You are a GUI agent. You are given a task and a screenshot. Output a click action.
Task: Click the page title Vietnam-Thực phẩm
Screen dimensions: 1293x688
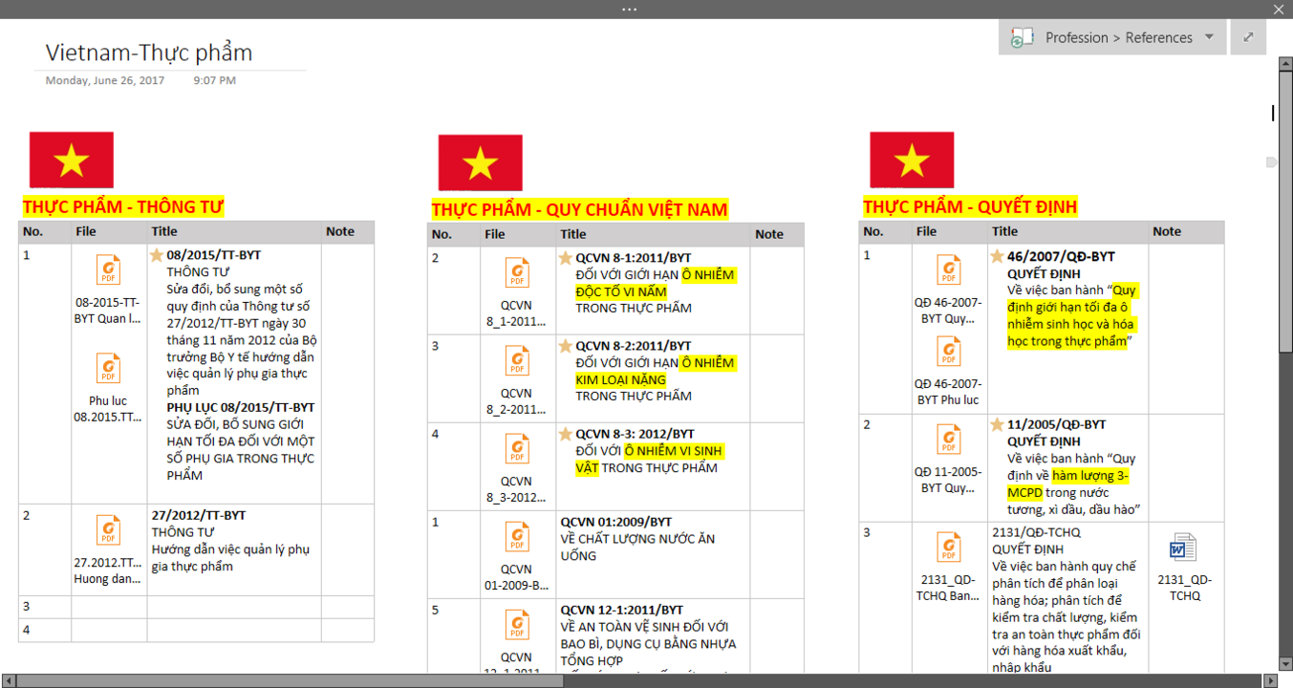tap(149, 53)
